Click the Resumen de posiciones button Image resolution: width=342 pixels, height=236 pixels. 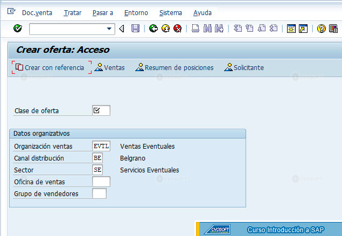tap(175, 67)
